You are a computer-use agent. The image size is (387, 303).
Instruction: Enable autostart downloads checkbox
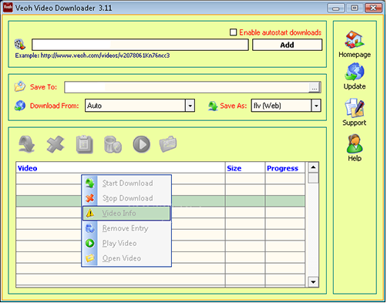point(234,32)
